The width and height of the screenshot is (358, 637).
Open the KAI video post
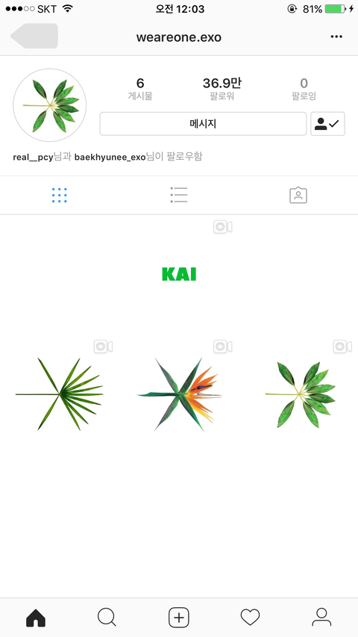point(179,275)
